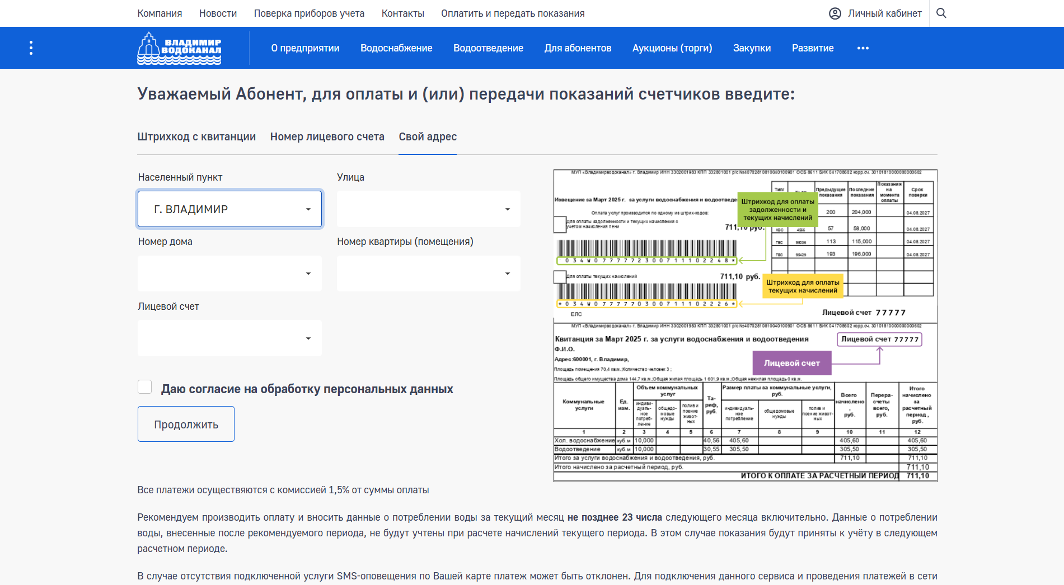Check personal data consent checkbox
Screen dimensions: 1064x585
[x=145, y=387]
